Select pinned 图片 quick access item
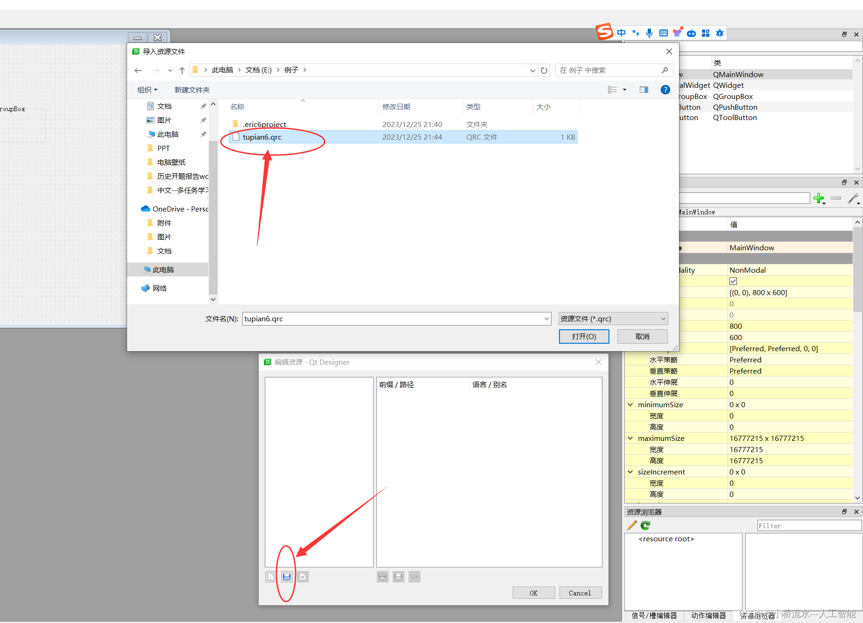 point(164,120)
